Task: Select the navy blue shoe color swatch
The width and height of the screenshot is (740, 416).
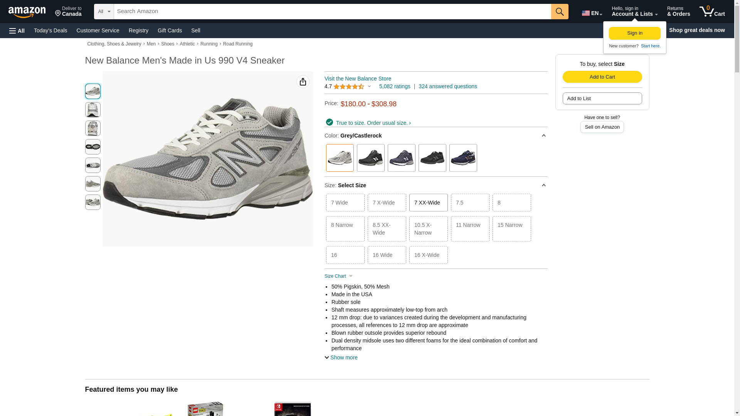Action: (463, 158)
